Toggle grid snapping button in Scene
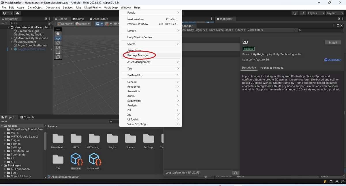The image size is (346, 186). (106, 24)
